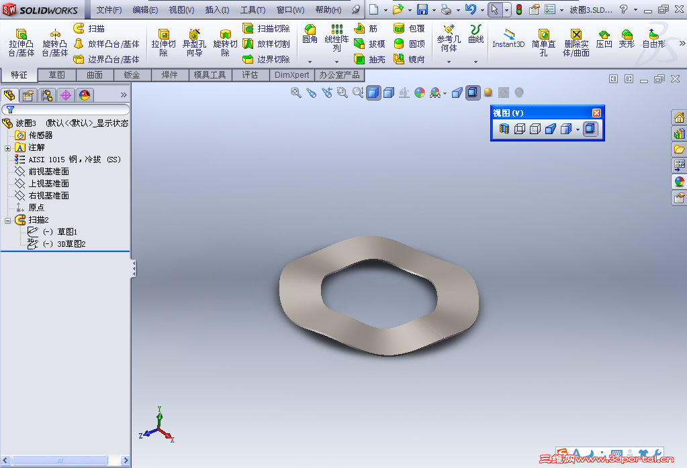The height and width of the screenshot is (468, 687).
Task: Open the 线性阵列 pattern dropdown arrow
Action: coord(336,62)
